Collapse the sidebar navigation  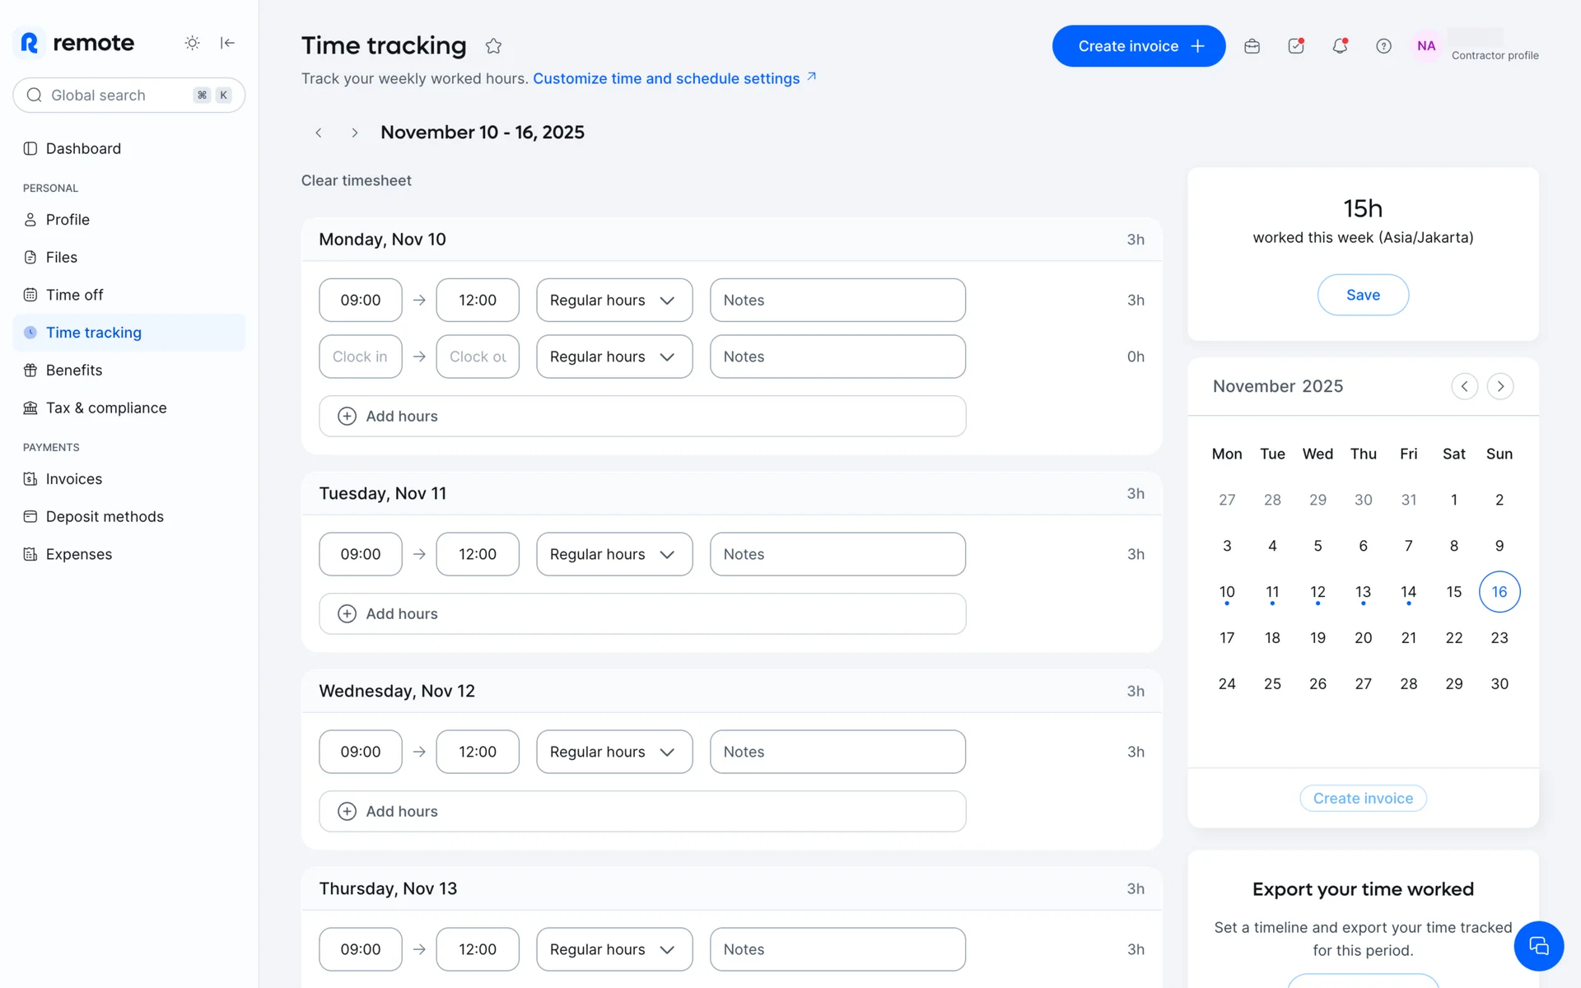227,43
